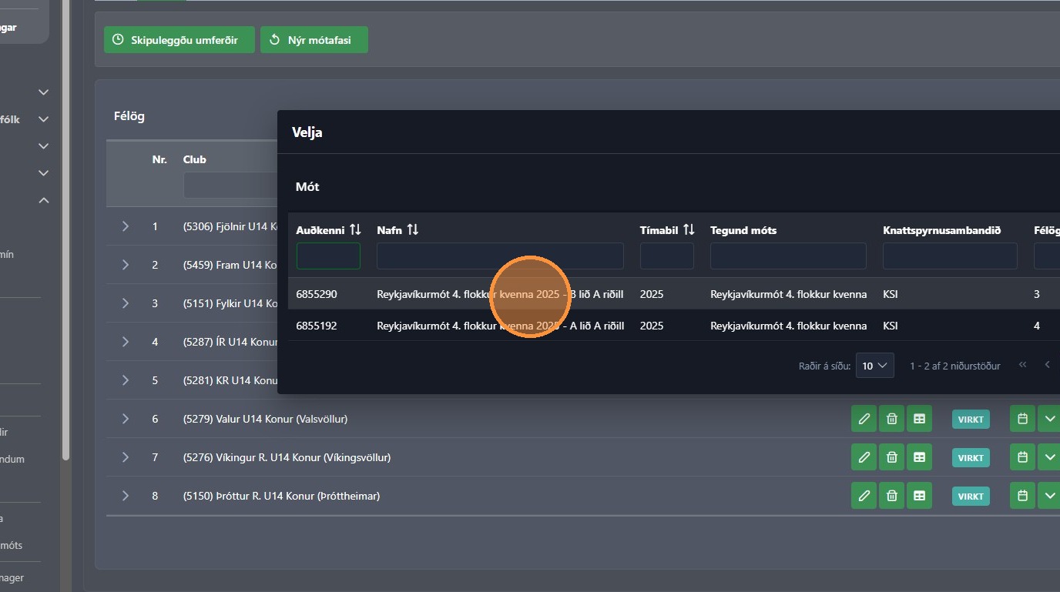
Task: Collapse the sidebar section with the up chevron
Action: point(44,200)
